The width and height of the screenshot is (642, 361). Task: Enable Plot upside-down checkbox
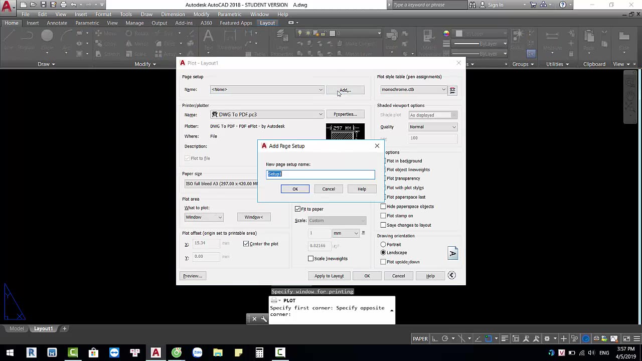(383, 262)
